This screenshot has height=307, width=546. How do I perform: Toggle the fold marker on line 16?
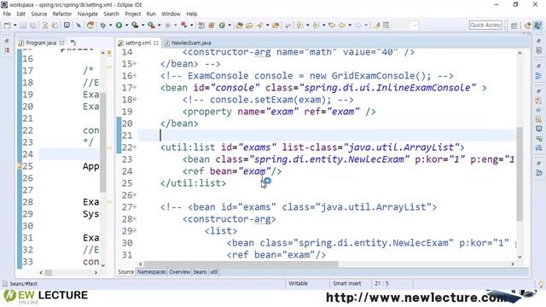(135, 76)
